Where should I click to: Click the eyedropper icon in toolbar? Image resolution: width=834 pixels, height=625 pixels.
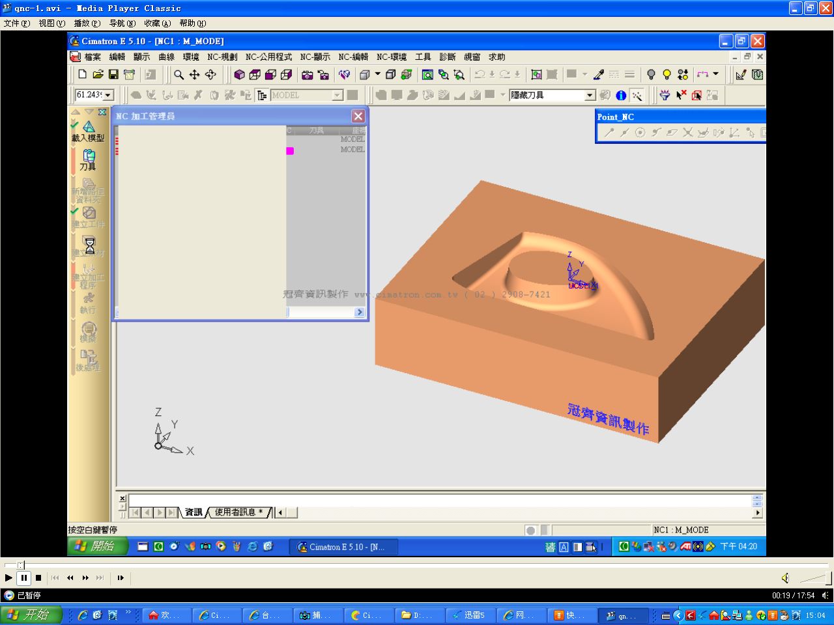tap(598, 74)
